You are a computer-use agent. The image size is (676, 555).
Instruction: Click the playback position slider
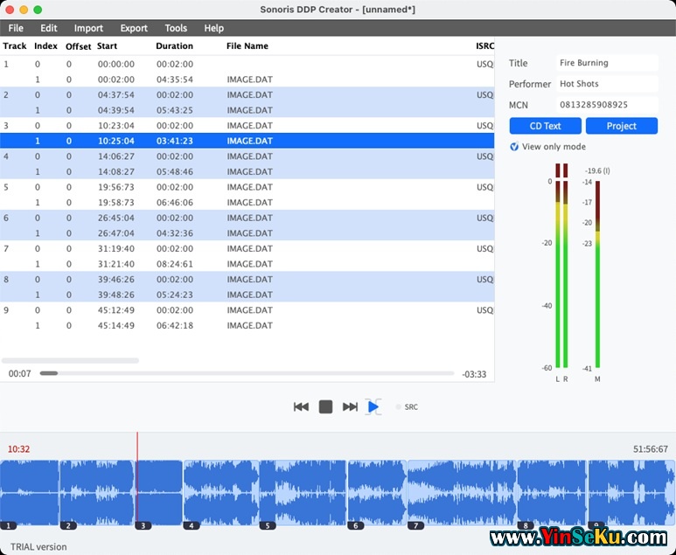pos(245,374)
